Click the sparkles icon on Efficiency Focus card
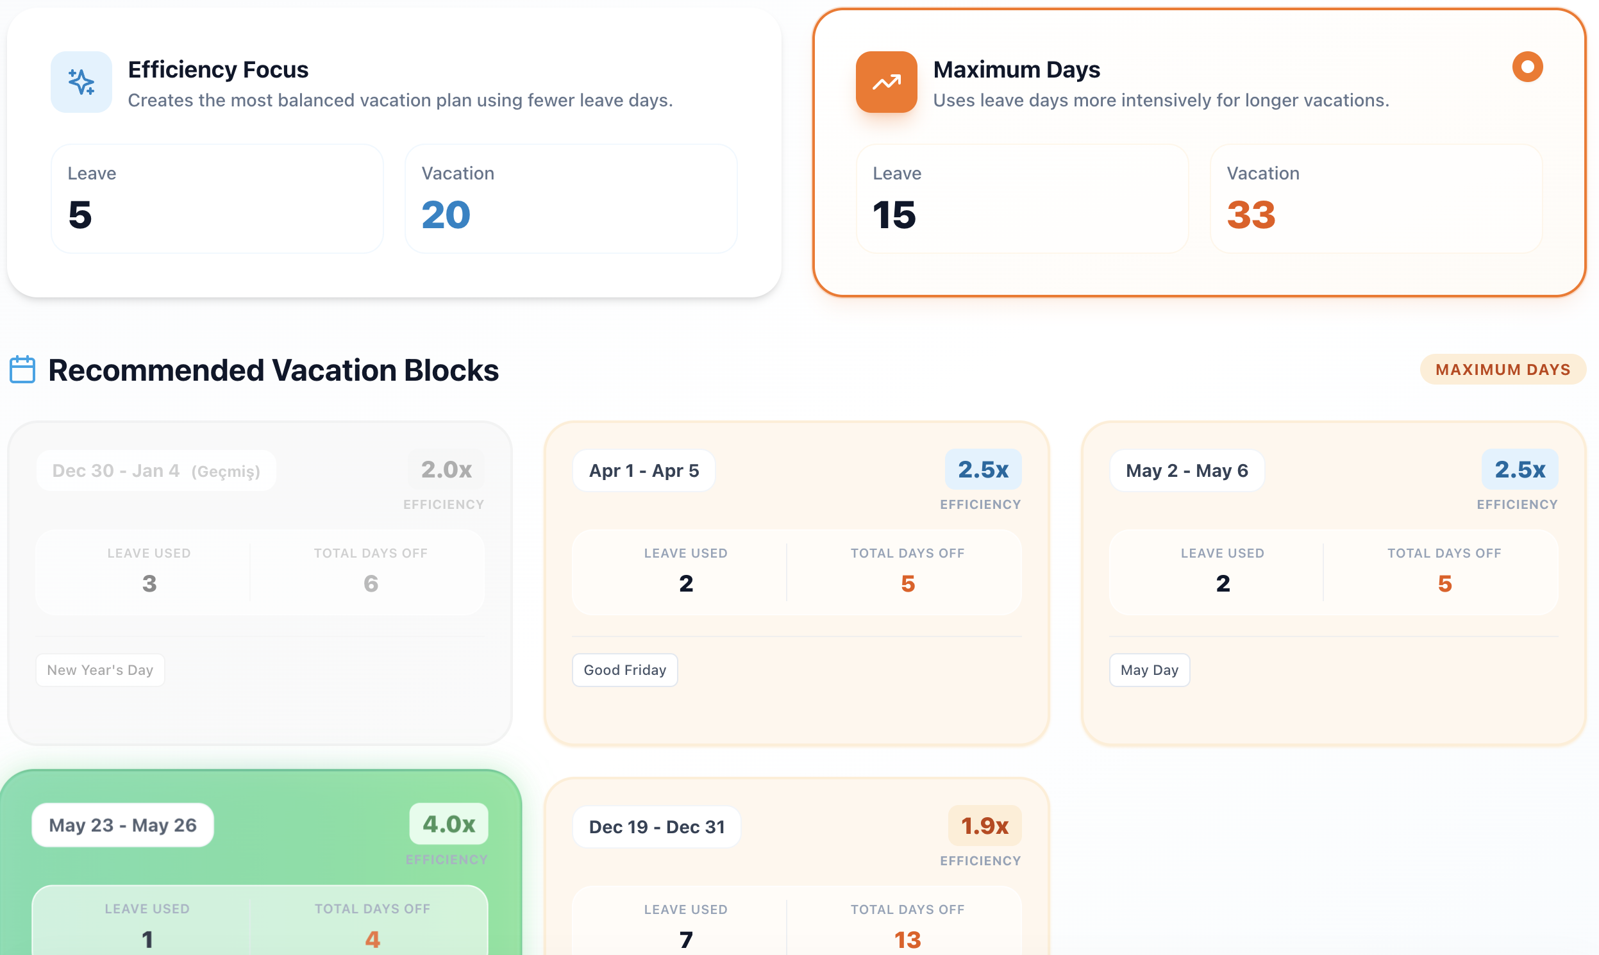 point(81,82)
